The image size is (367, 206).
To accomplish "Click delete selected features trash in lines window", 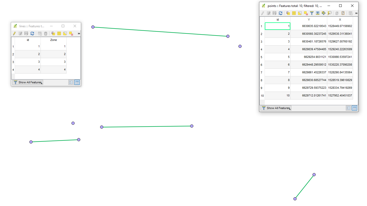I will pyautogui.click(x=46, y=33).
